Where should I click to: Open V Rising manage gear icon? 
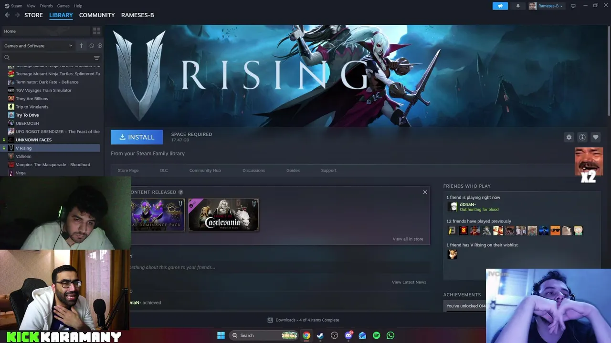569,137
